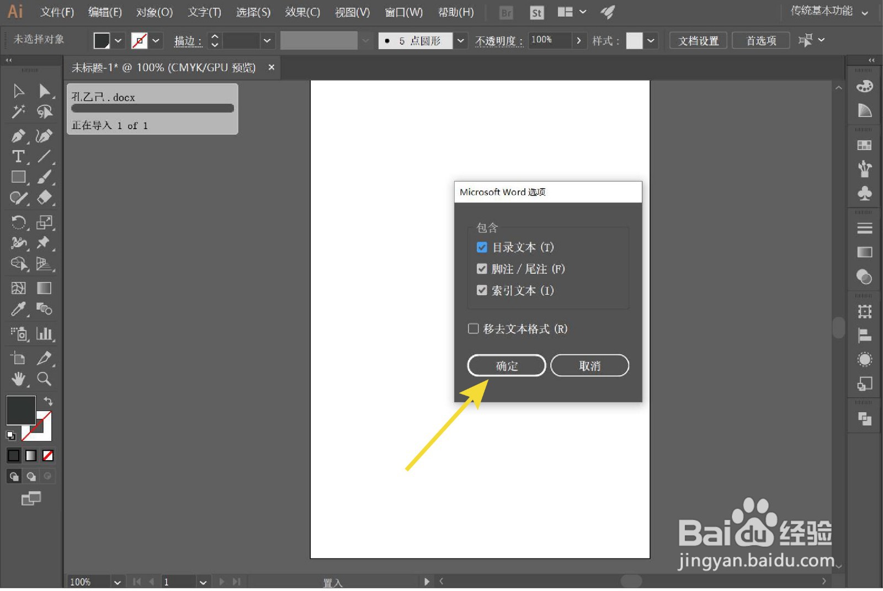883x591 pixels.
Task: Select the Width tool
Action: (18, 243)
